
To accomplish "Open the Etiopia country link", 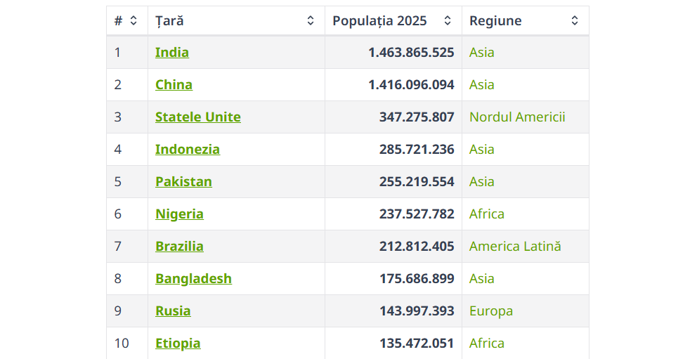I will click(178, 344).
